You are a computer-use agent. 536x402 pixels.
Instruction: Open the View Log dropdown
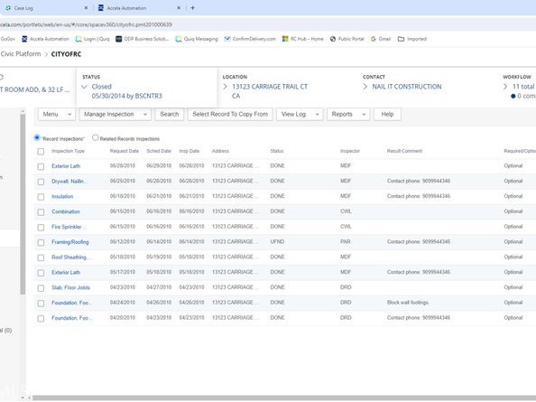point(300,114)
